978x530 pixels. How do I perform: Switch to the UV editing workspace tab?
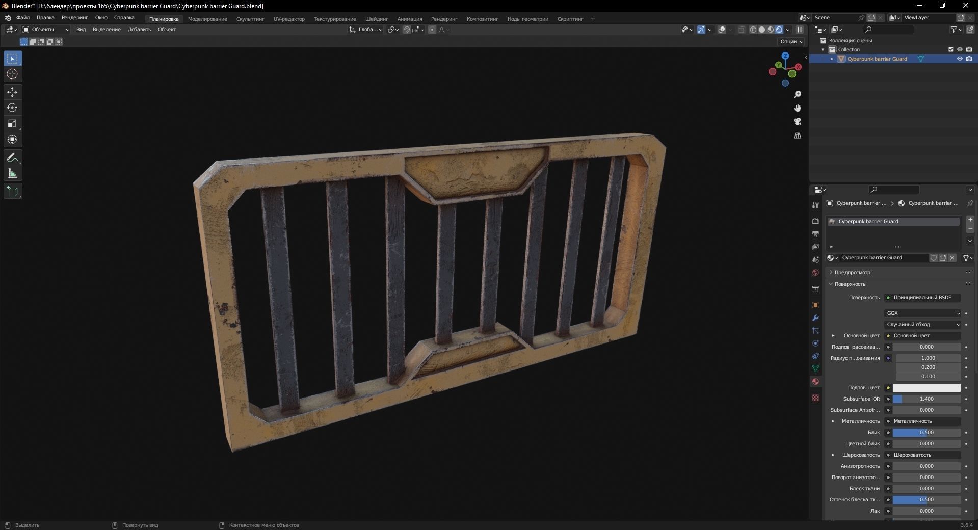pos(289,19)
